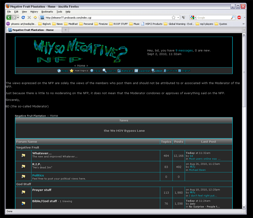The height and width of the screenshot is (218, 253).
Task: Open the list all tabs dropdown
Action: (244, 30)
